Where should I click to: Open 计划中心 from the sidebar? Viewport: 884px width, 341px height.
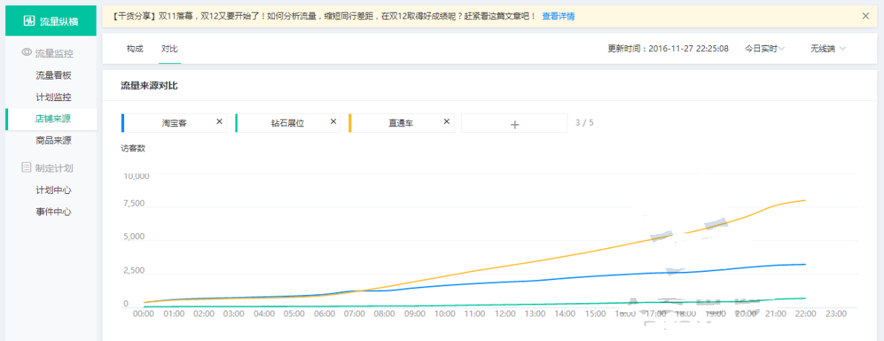[x=53, y=190]
